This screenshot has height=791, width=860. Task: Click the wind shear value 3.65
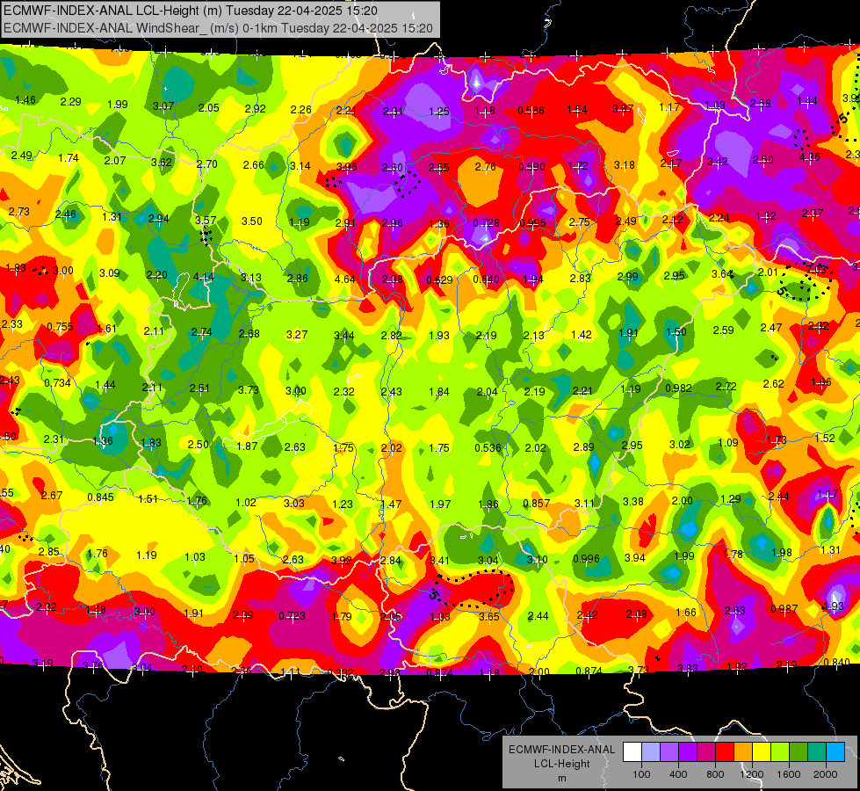point(488,616)
